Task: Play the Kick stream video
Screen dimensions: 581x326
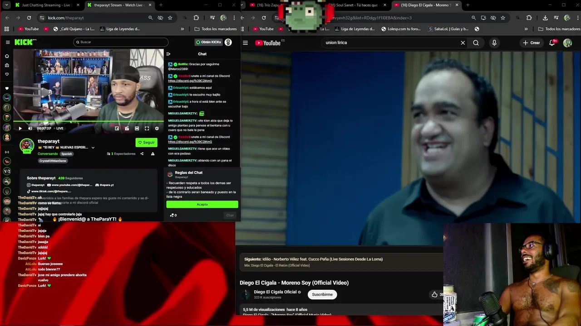Action: pyautogui.click(x=20, y=128)
